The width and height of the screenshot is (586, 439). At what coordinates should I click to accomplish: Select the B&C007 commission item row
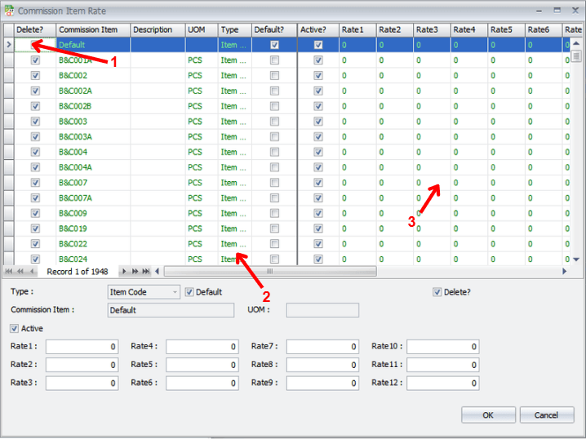tap(73, 183)
